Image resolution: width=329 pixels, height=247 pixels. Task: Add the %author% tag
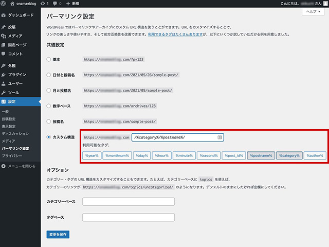(315, 155)
